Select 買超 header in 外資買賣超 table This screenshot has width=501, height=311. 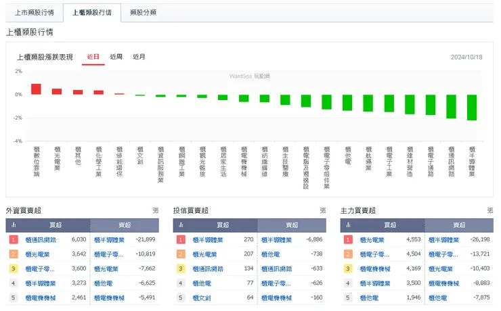coord(56,225)
